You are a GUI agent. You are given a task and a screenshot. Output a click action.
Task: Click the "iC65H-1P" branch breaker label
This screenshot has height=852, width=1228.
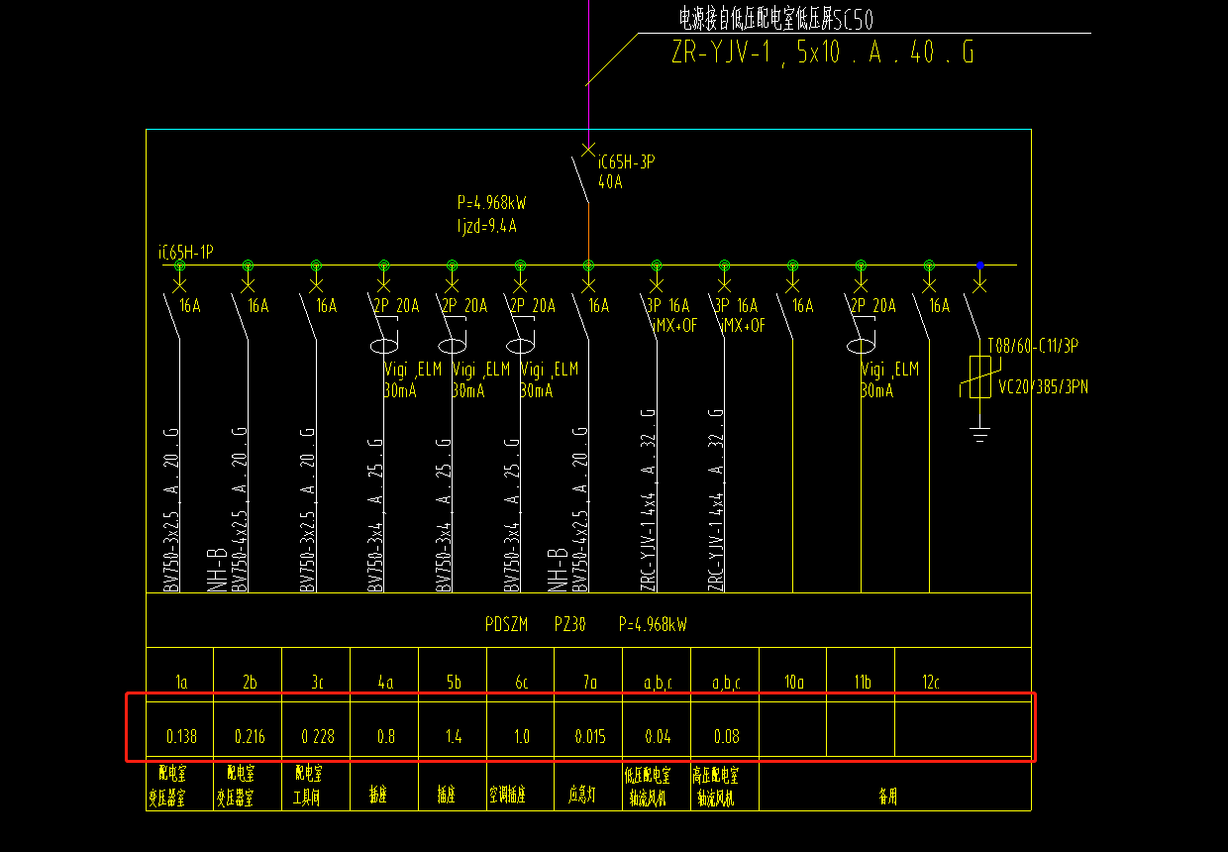tap(186, 253)
